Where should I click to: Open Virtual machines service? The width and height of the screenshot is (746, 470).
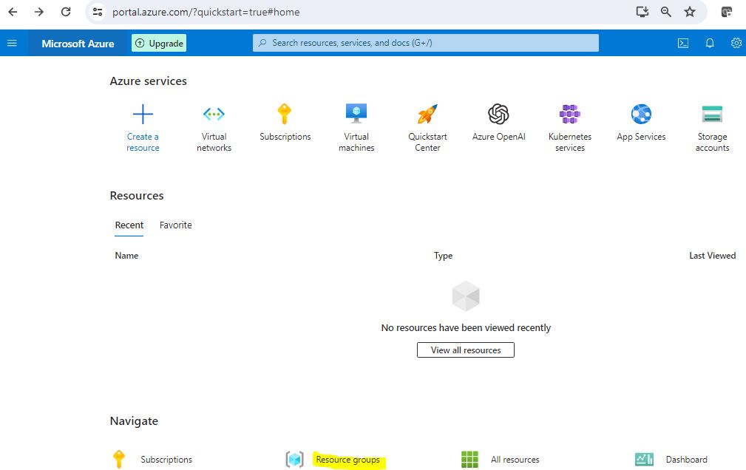[x=356, y=113]
